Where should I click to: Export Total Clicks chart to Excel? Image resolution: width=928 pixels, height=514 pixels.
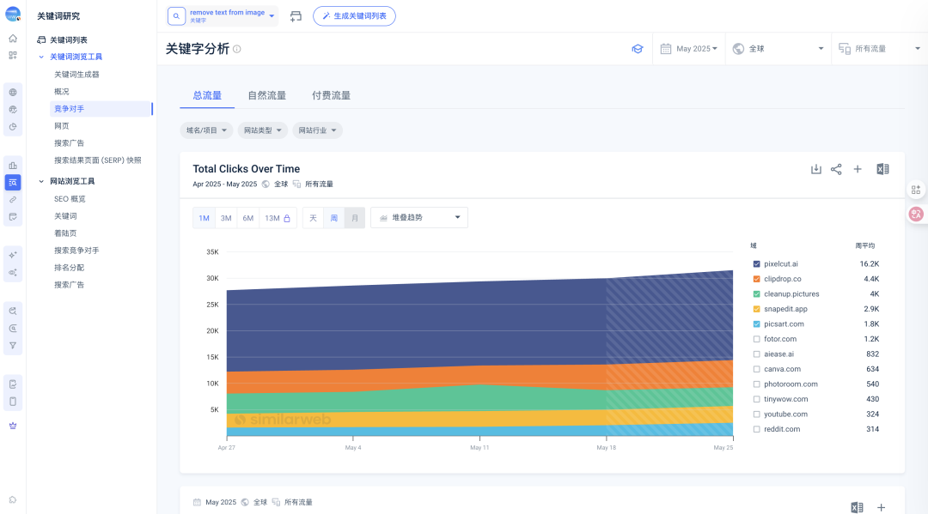click(x=882, y=170)
